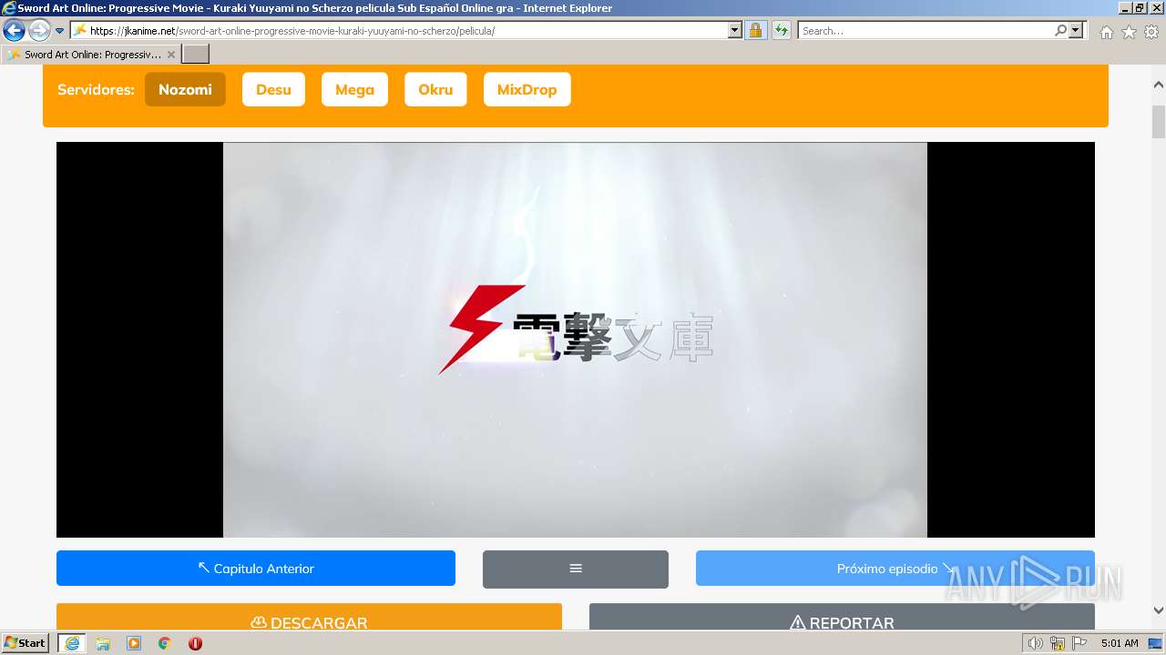
Task: Click into the browser Search box
Action: 926,31
